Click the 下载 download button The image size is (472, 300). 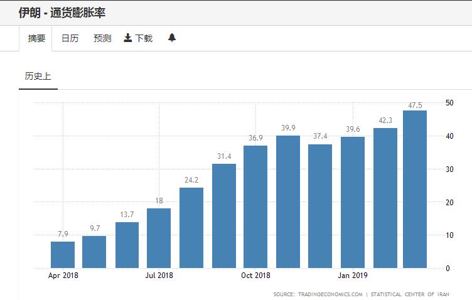pyautogui.click(x=138, y=38)
